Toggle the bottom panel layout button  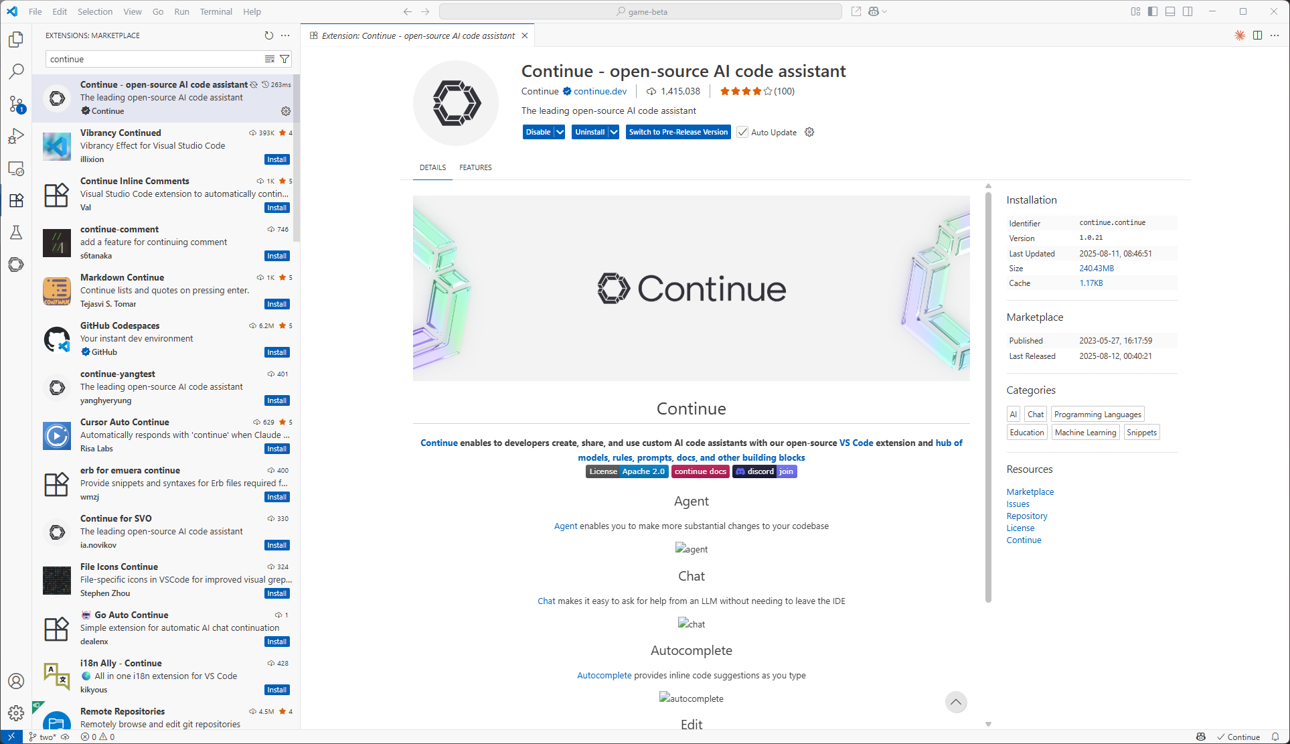click(1170, 11)
